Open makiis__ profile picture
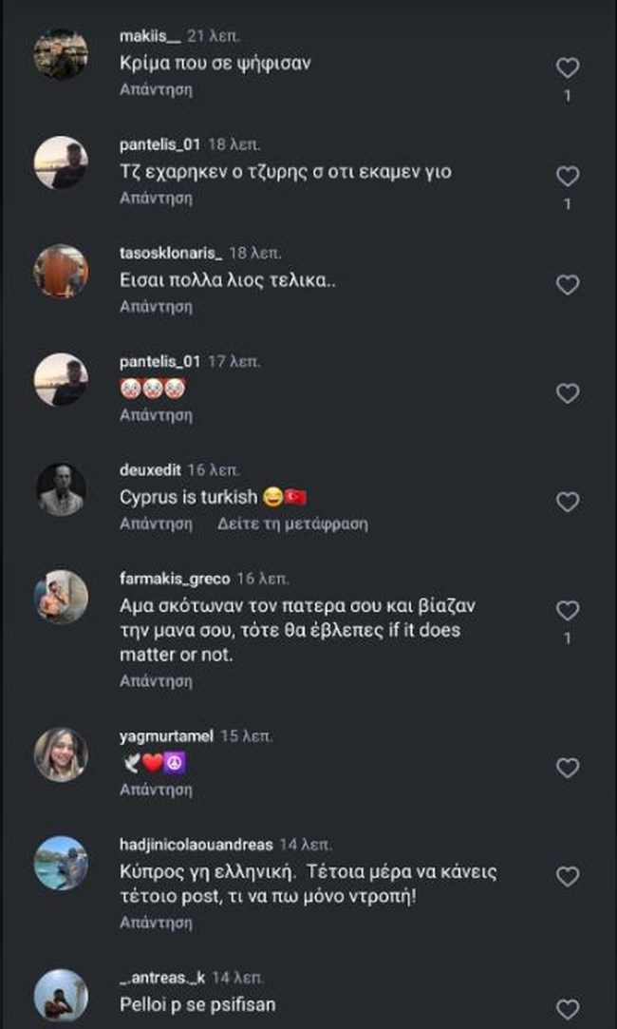The height and width of the screenshot is (1029, 617). 61,55
